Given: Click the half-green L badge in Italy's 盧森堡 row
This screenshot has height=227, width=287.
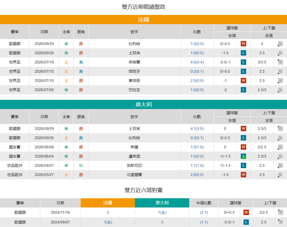Looking at the screenshot, I should coord(243,156).
